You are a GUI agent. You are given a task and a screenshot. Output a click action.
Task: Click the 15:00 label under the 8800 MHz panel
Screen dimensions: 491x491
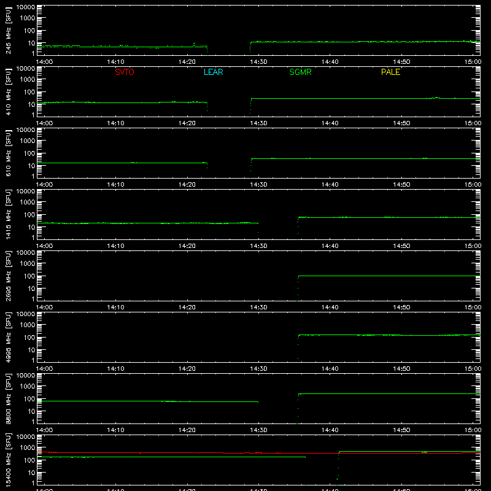coord(473,430)
